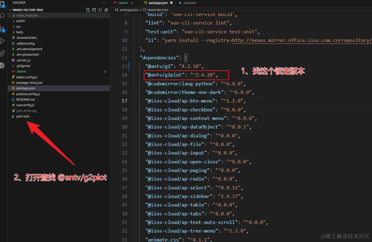Click the "test:unit" script key
This screenshot has width=372, height=242.
(x=161, y=32)
